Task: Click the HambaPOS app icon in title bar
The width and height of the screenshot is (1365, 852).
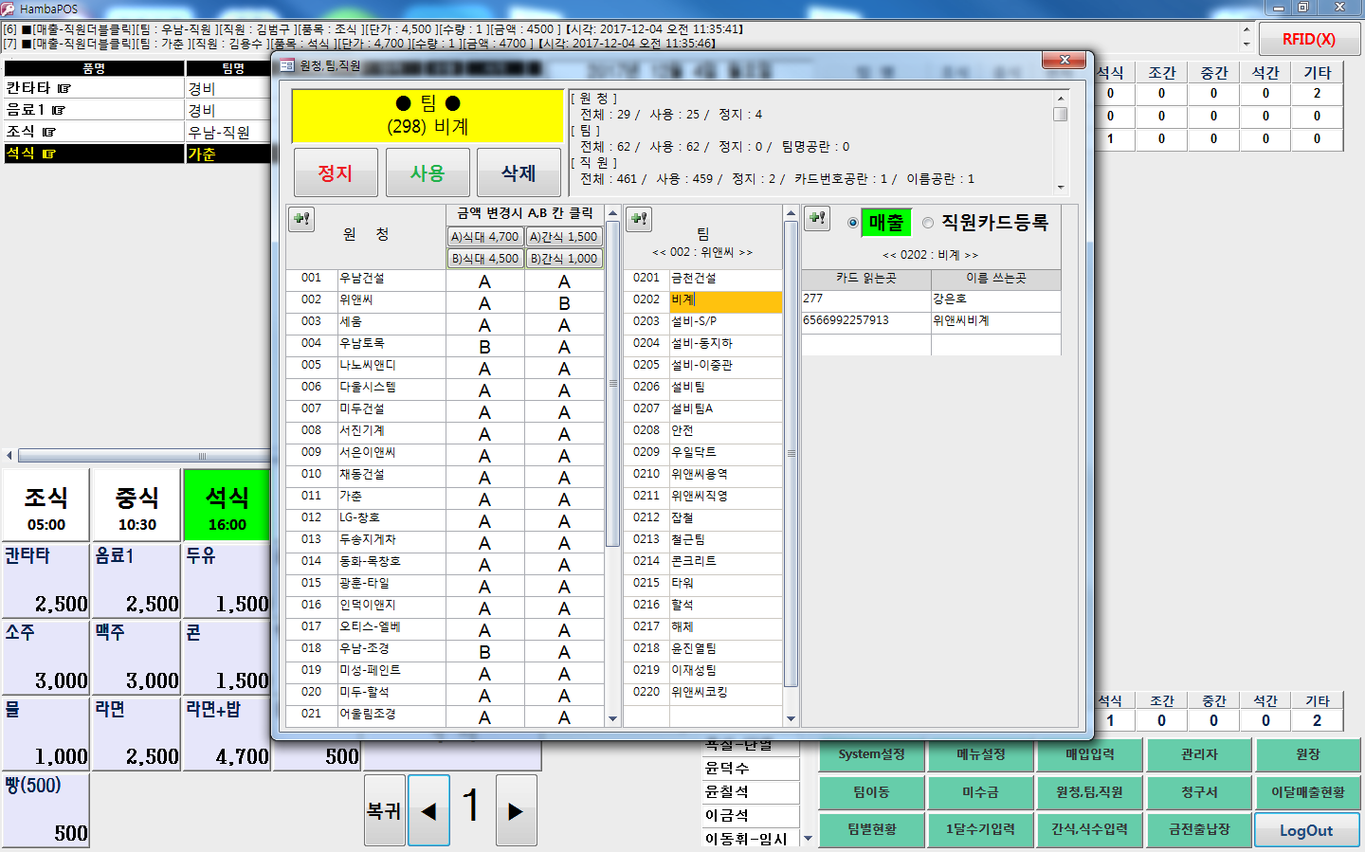Action: click(9, 9)
